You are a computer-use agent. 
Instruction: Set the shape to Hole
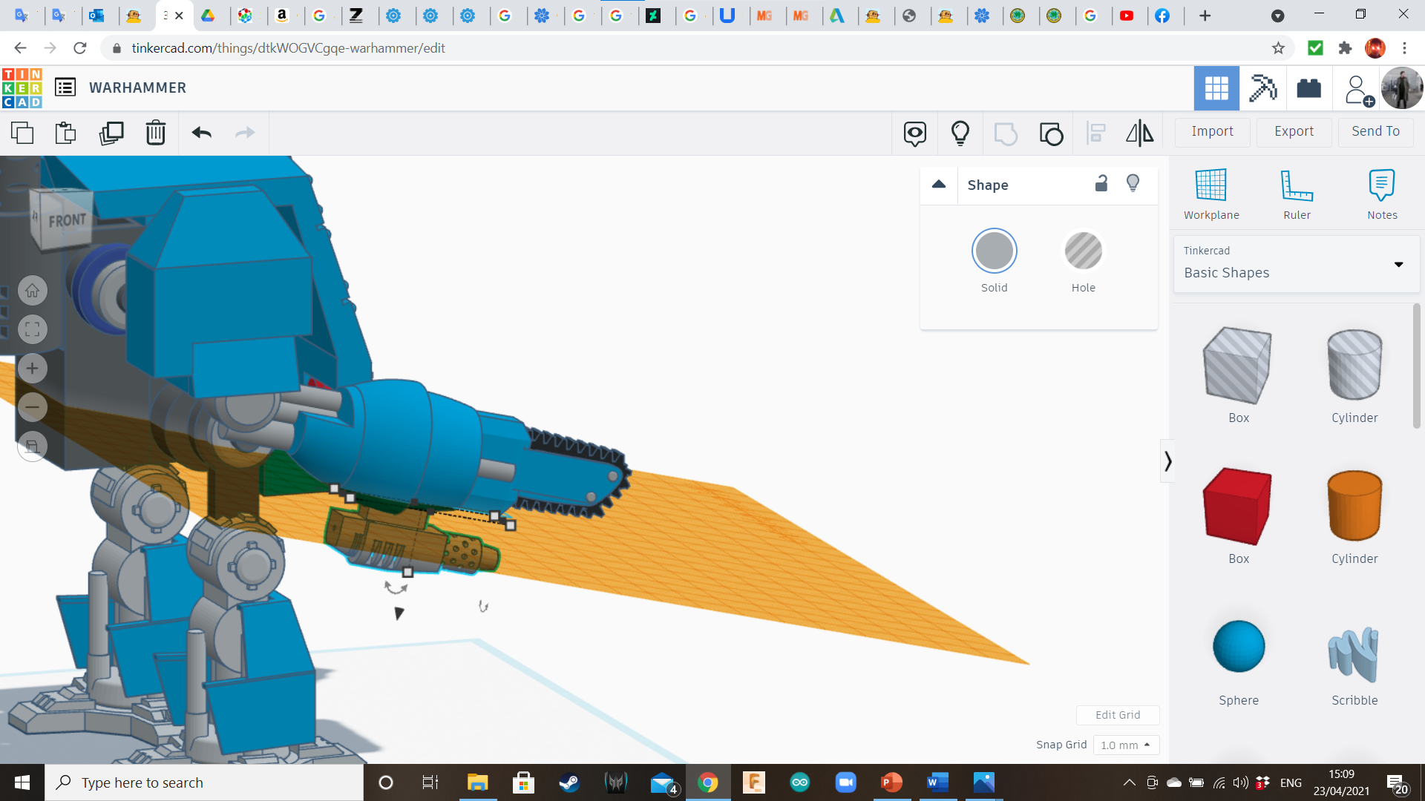tap(1083, 251)
